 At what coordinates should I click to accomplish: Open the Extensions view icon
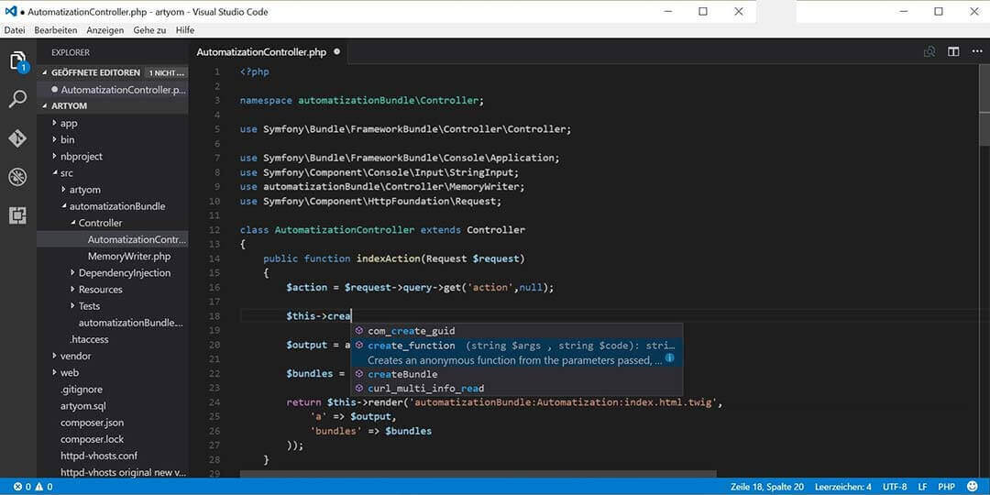pyautogui.click(x=18, y=215)
